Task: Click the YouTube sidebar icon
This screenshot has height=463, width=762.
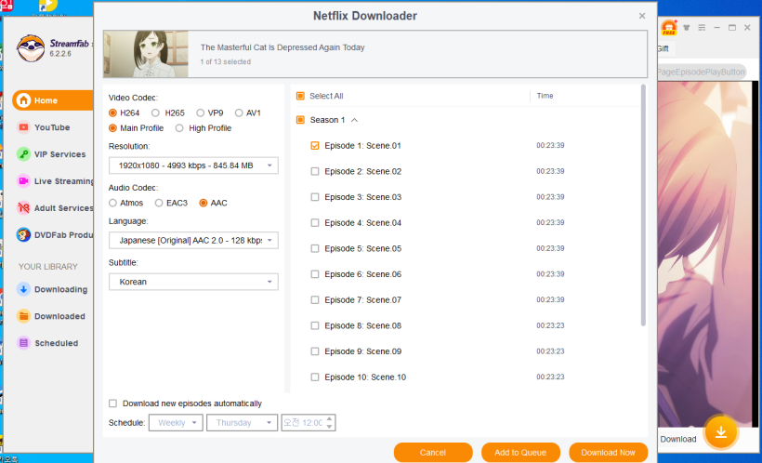Action: tap(23, 127)
